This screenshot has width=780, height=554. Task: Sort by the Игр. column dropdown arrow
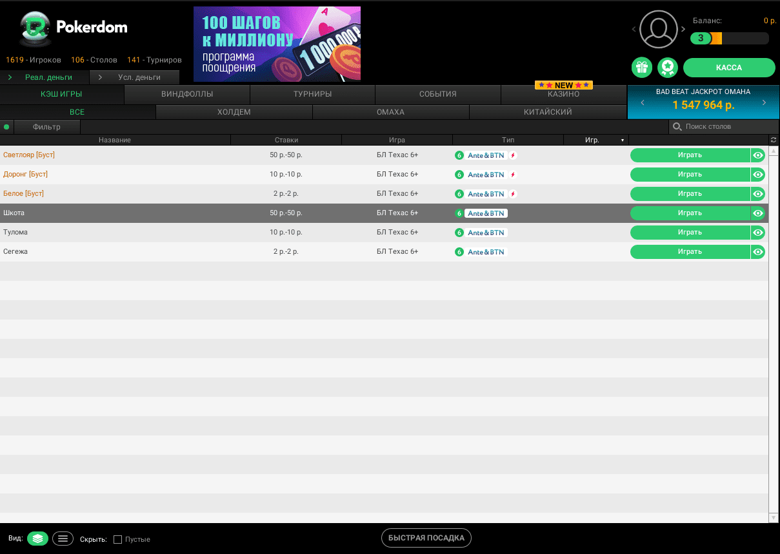click(623, 140)
